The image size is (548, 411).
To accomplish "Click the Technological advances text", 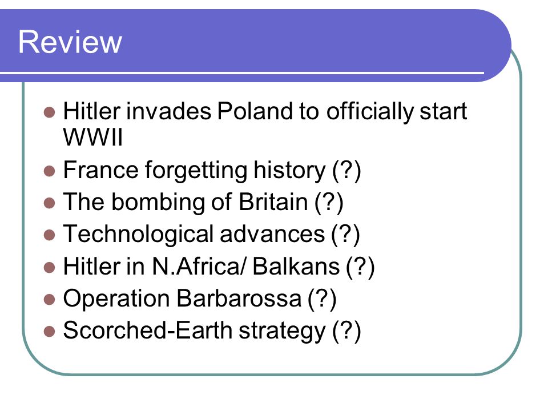I will 194,234.
